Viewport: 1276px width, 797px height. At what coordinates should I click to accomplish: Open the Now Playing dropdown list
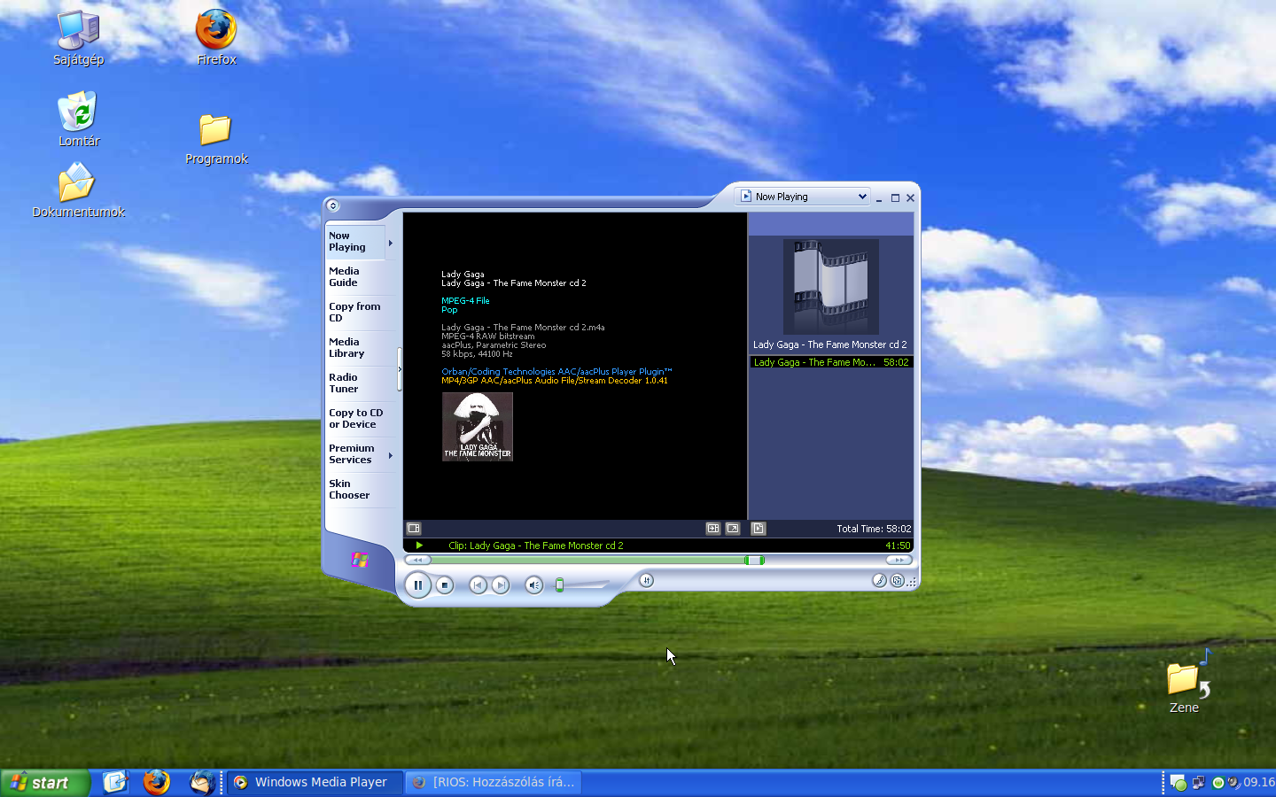point(803,197)
